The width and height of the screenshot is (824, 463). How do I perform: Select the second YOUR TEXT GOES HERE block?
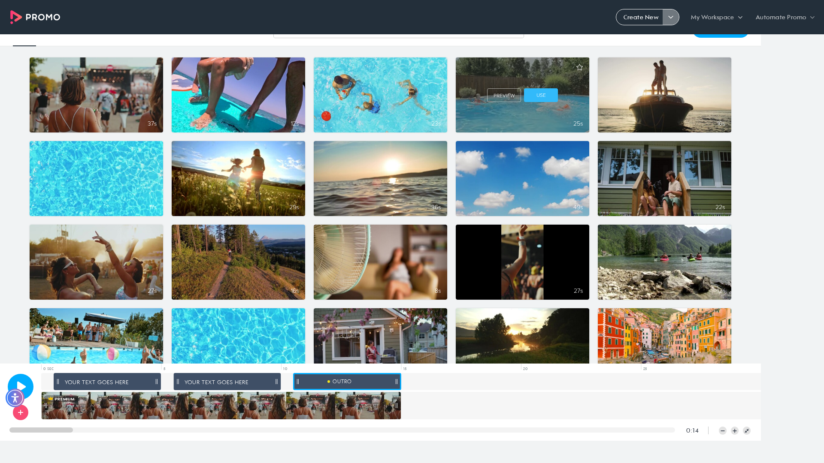(227, 382)
